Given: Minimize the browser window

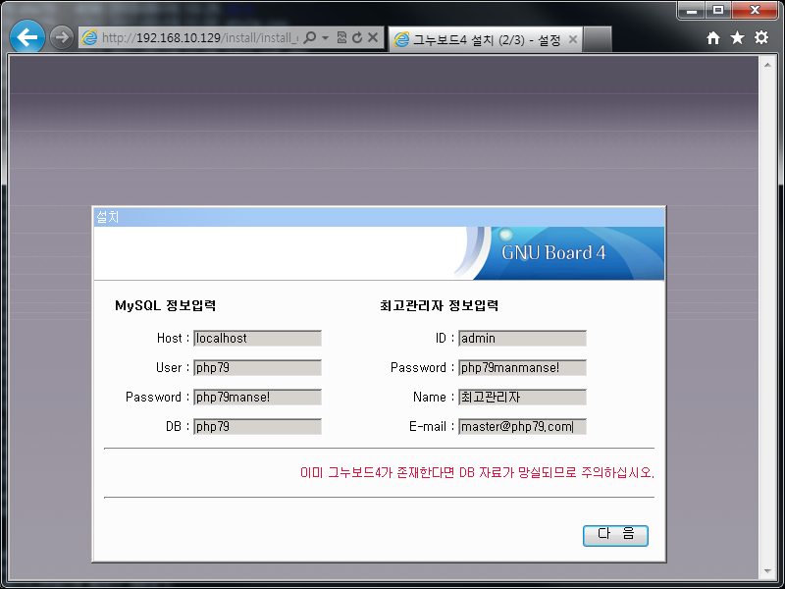Looking at the screenshot, I should point(692,10).
